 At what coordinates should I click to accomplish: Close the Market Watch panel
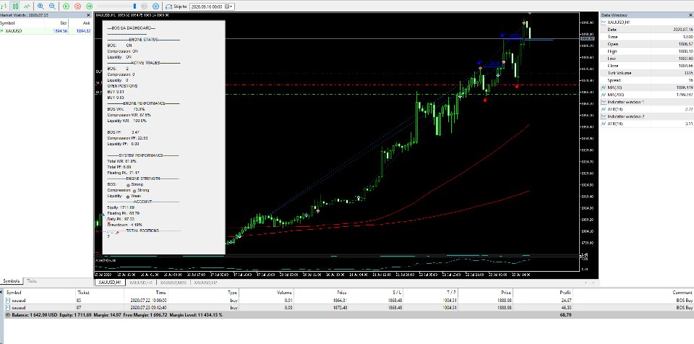tap(88, 15)
